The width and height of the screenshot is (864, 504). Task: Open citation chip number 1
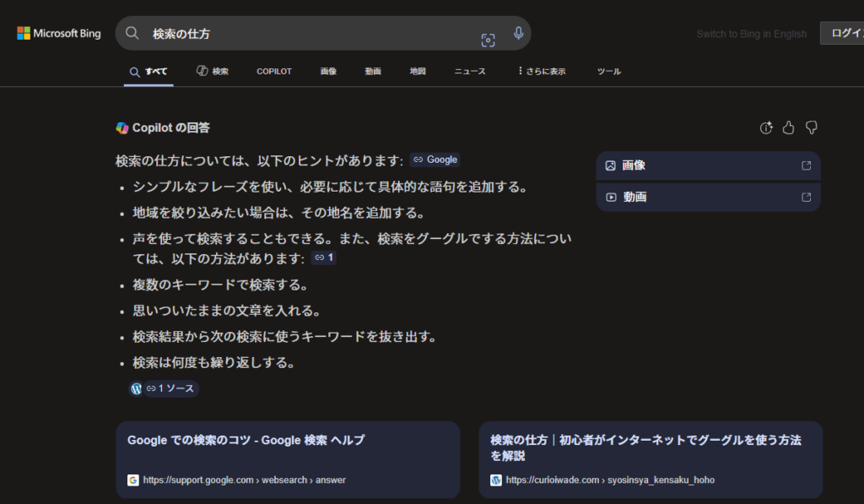click(324, 257)
